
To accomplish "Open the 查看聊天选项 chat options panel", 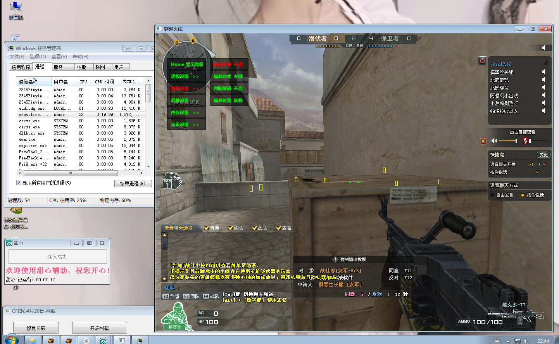I will [178, 228].
